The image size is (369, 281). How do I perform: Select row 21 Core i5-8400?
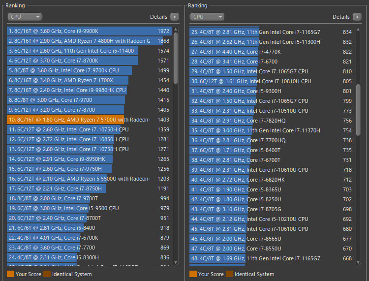(x=90, y=228)
